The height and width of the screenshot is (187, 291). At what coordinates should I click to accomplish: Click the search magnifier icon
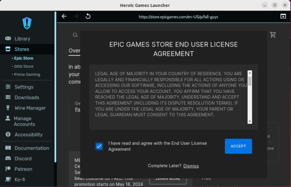[x=75, y=35]
